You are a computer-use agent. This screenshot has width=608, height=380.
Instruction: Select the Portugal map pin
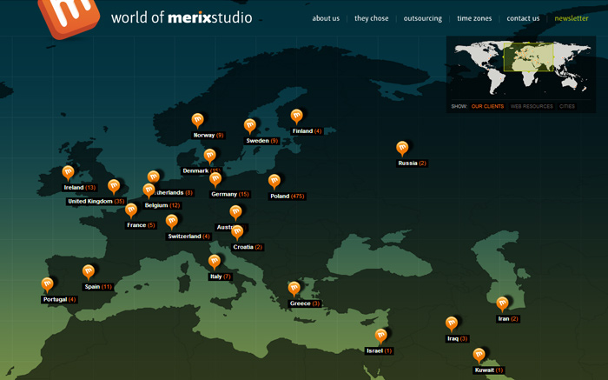coord(47,285)
